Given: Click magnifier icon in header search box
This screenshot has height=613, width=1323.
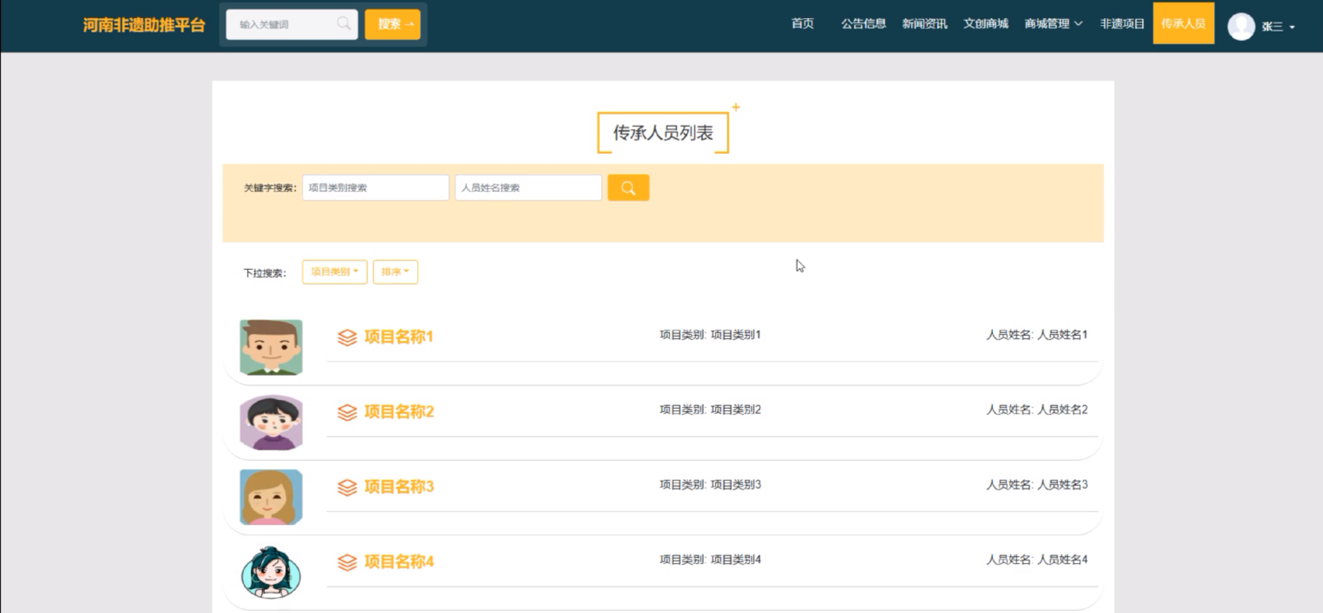Looking at the screenshot, I should [x=344, y=23].
